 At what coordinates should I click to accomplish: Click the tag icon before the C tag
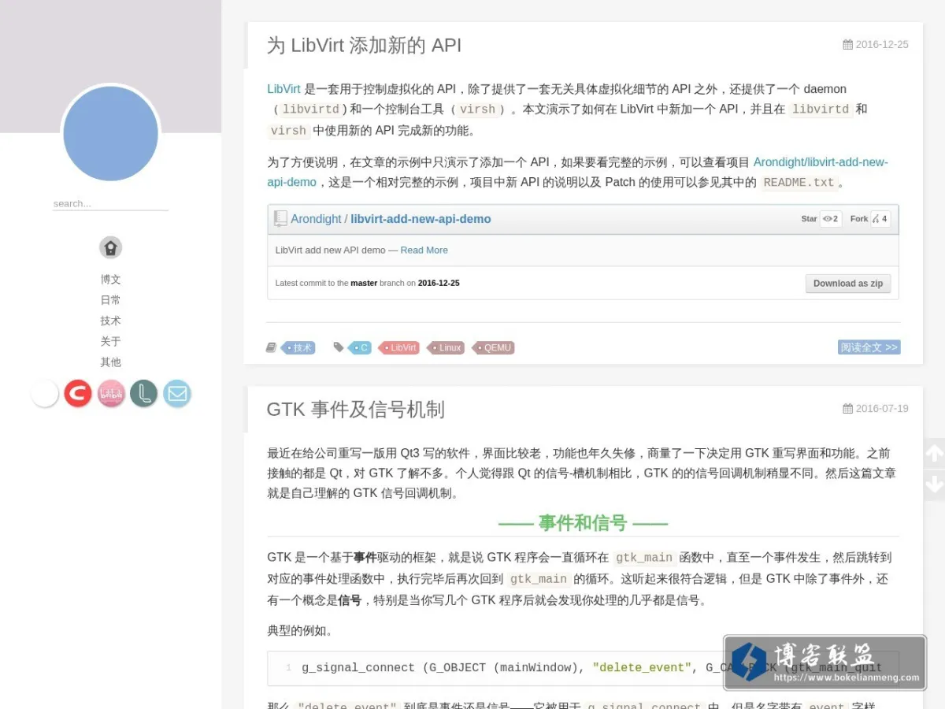point(339,347)
